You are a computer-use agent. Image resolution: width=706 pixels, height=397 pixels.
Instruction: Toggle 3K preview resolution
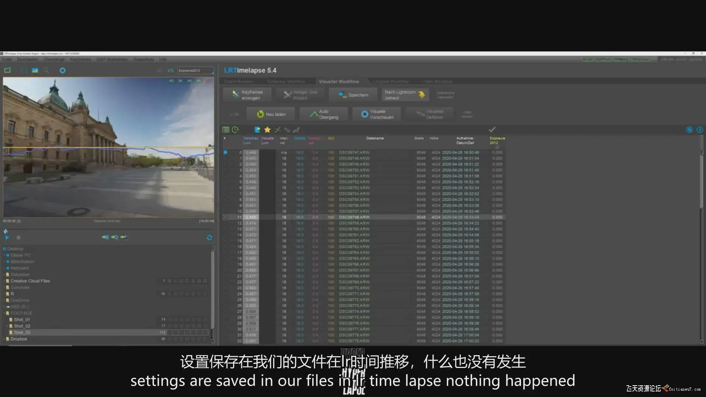[x=181, y=81]
